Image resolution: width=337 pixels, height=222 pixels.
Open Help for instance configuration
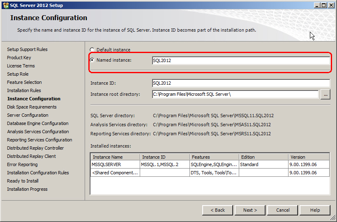coord(315,210)
